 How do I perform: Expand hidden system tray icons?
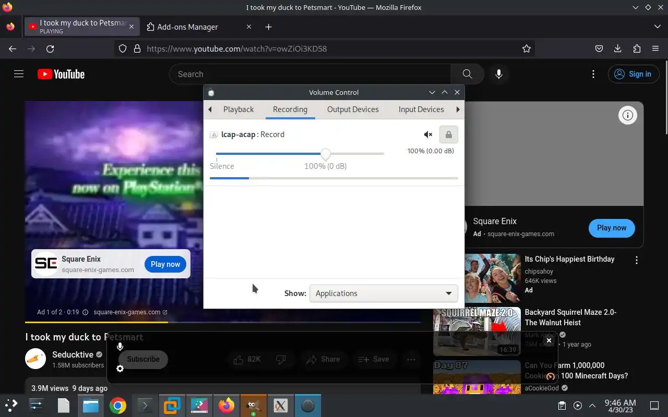[592, 406]
